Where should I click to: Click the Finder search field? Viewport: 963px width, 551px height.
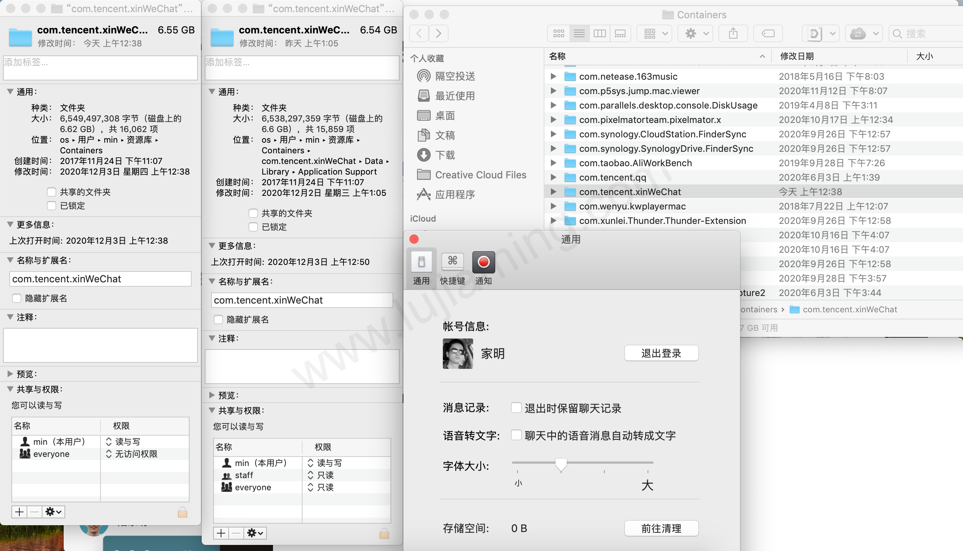click(925, 34)
